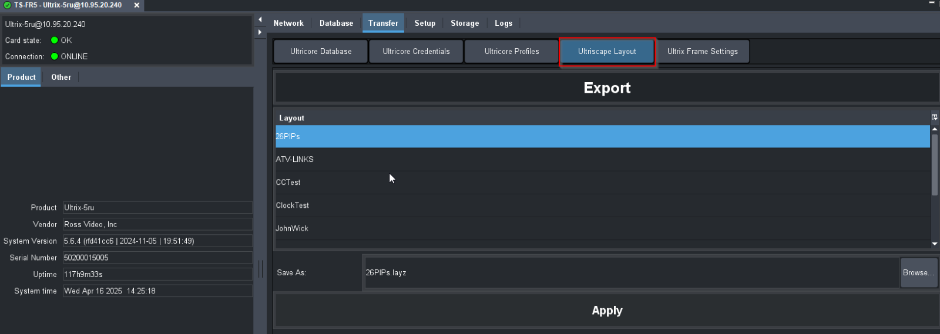
Task: Select the Transfer tab
Action: point(383,23)
